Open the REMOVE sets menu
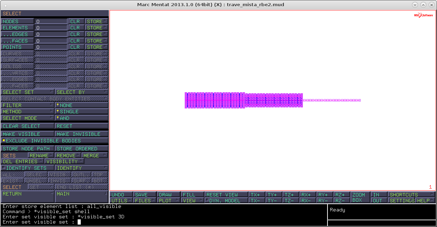Viewport: 437px width, 227px height. 68,156
